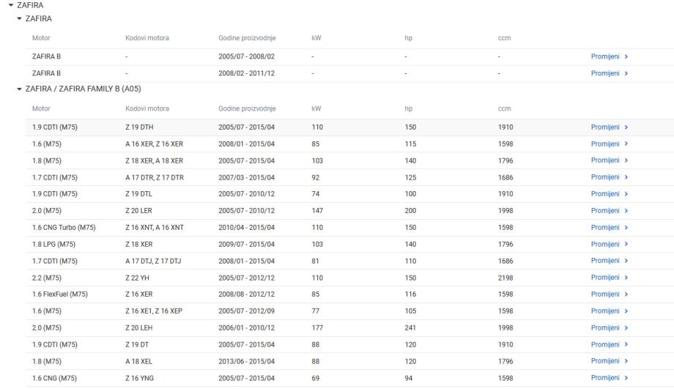Click production years '2008/02 - 2011/12'
This screenshot has width=674, height=389.
(x=246, y=73)
